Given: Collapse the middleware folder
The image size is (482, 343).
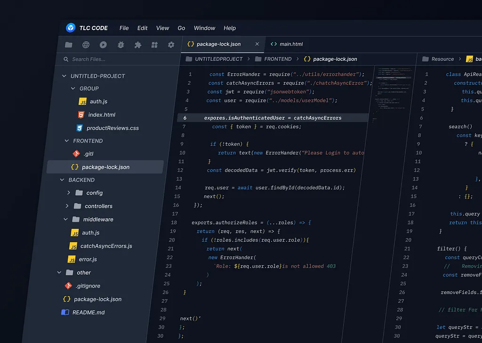Looking at the screenshot, I should 66,219.
